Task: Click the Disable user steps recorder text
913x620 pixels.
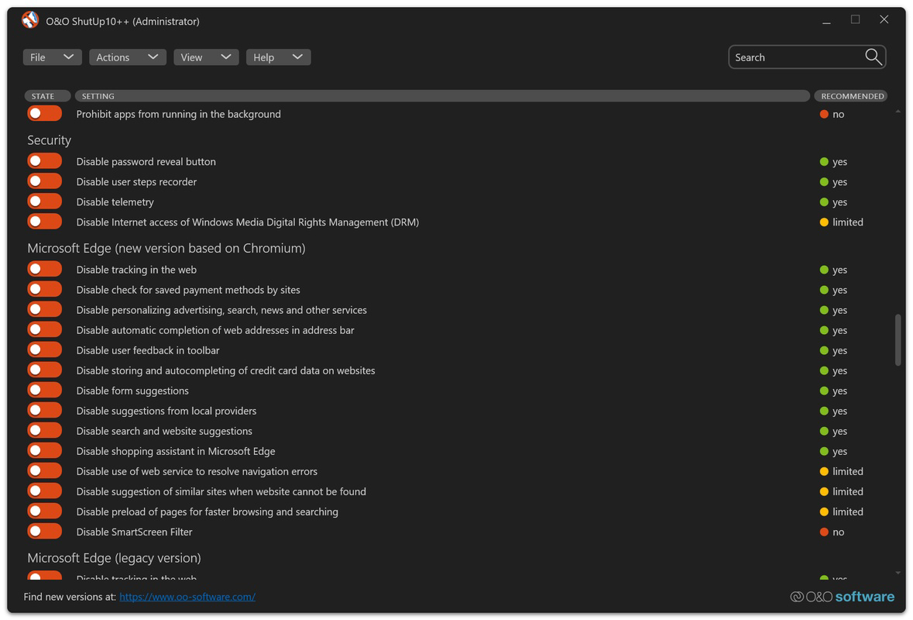Action: click(x=136, y=182)
